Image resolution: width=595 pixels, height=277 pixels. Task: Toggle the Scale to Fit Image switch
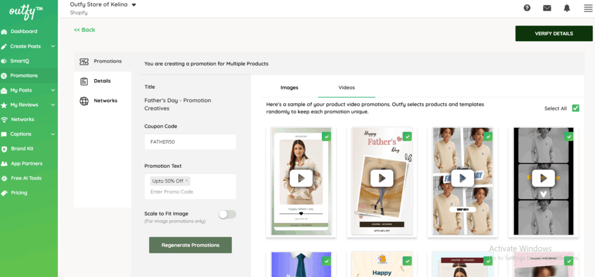tap(227, 214)
